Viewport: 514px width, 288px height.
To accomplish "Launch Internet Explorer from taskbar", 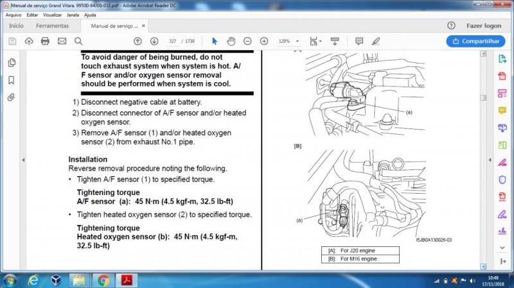I will (x=33, y=280).
